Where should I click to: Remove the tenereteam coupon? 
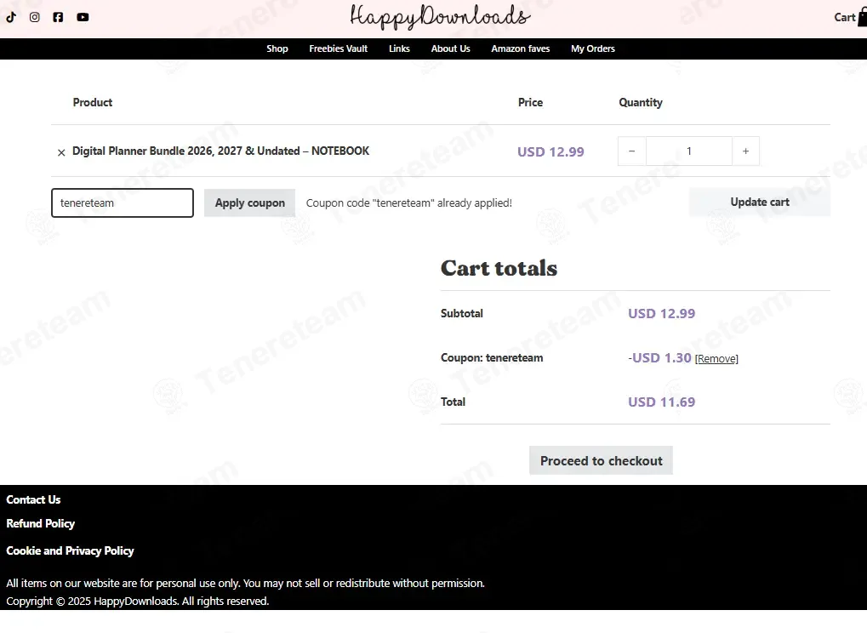coord(716,359)
